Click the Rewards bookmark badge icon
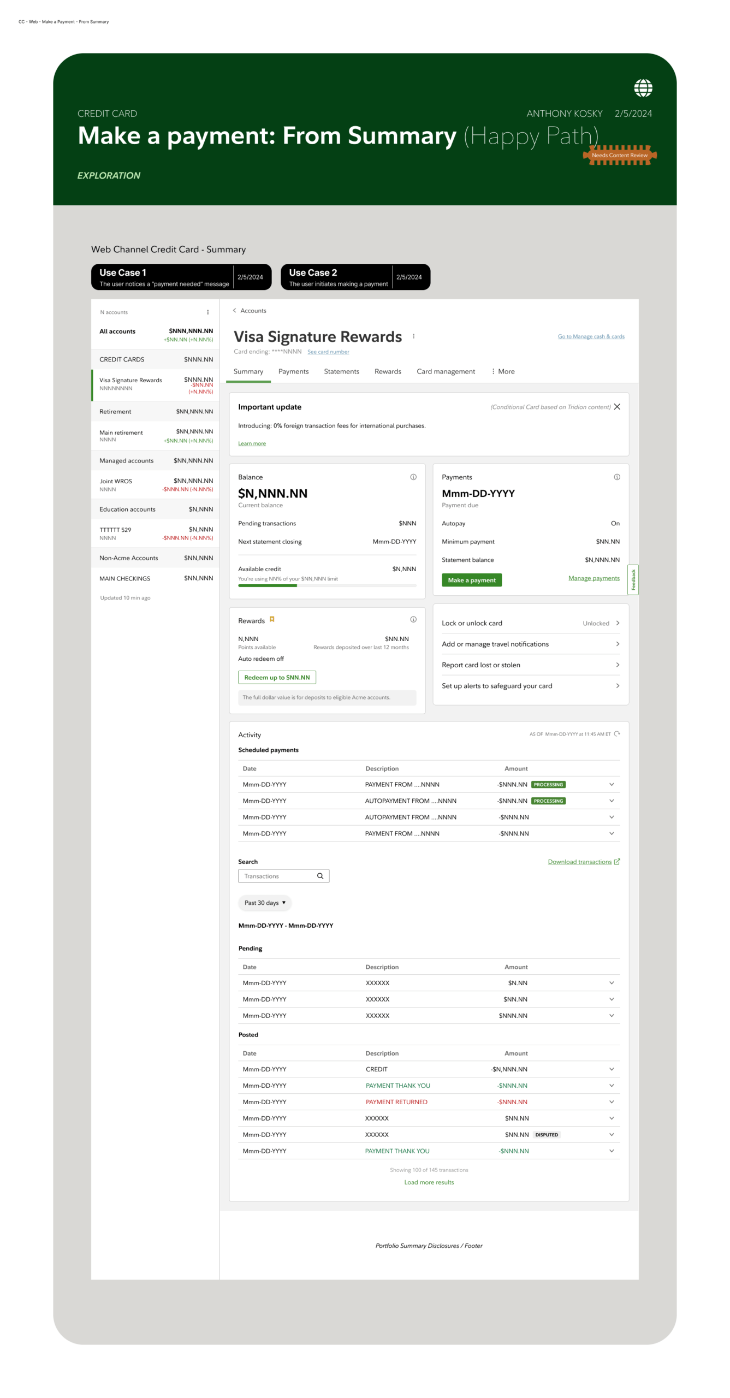Image resolution: width=730 pixels, height=1398 pixels. pyautogui.click(x=271, y=619)
